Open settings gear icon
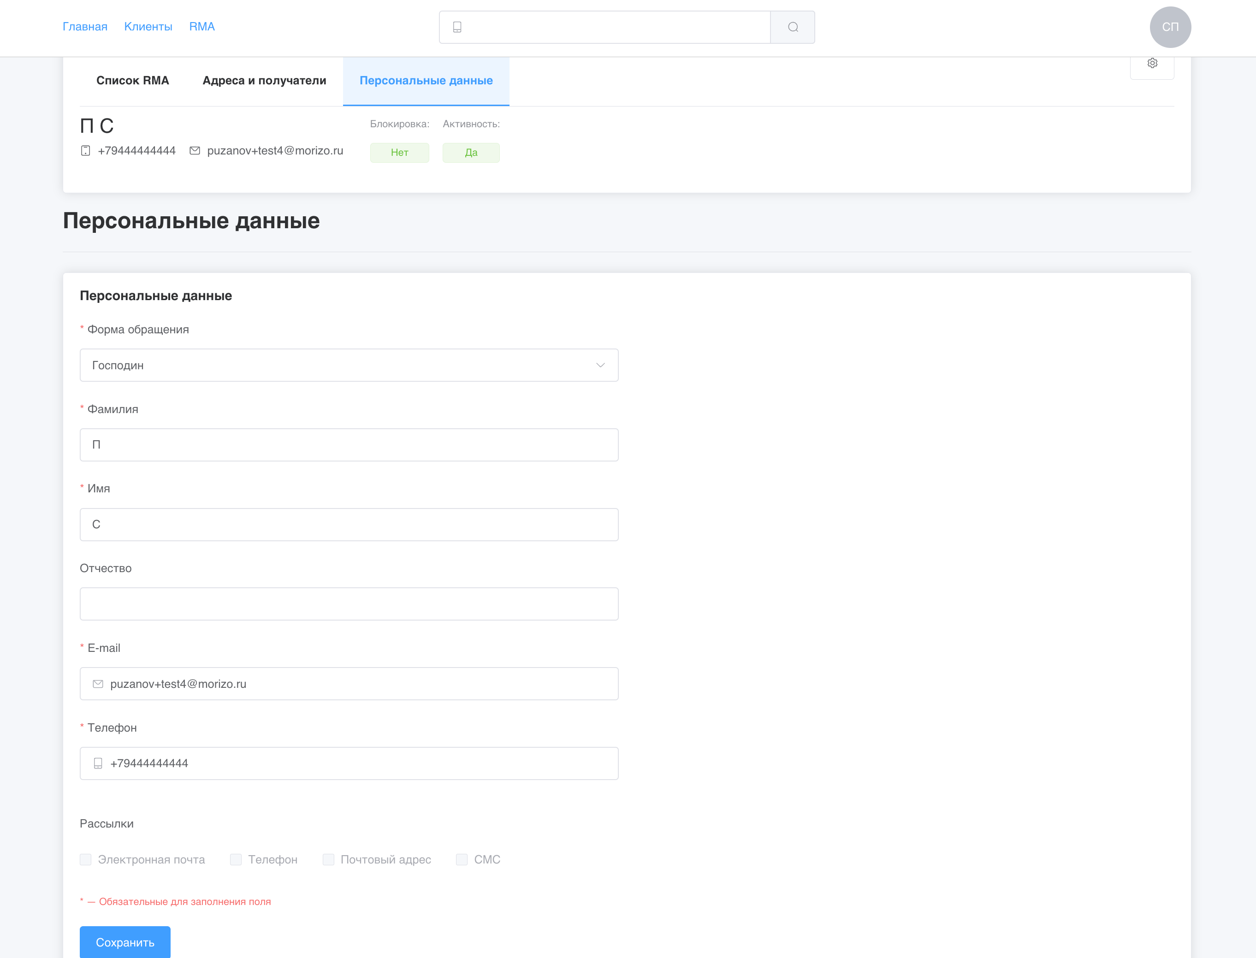The width and height of the screenshot is (1256, 958). point(1152,63)
